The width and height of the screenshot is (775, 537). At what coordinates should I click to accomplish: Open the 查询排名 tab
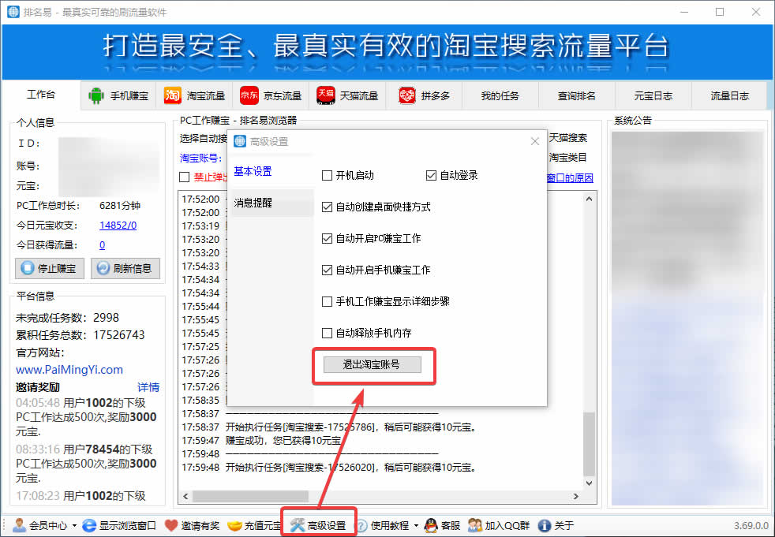(x=577, y=95)
